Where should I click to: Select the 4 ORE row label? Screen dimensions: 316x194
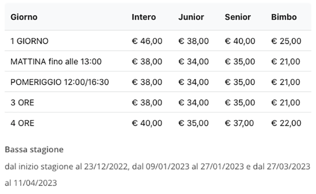coord(23,123)
